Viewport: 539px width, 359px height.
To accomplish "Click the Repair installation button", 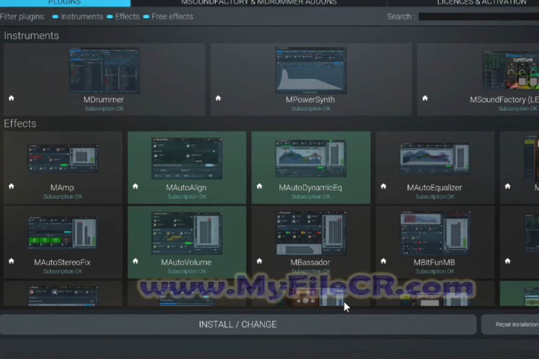I will pos(510,325).
